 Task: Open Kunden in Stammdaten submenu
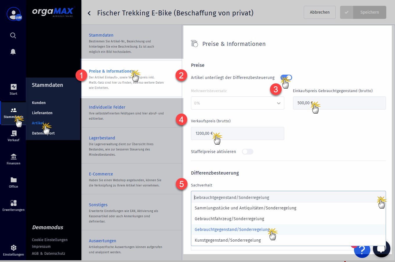click(39, 103)
